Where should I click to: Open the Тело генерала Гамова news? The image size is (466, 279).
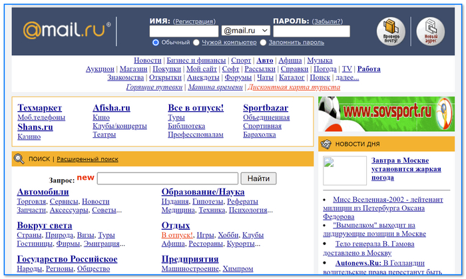point(369,248)
